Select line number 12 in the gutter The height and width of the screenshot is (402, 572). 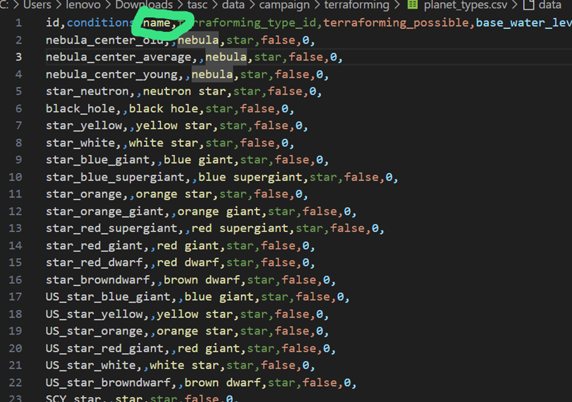[x=15, y=212]
